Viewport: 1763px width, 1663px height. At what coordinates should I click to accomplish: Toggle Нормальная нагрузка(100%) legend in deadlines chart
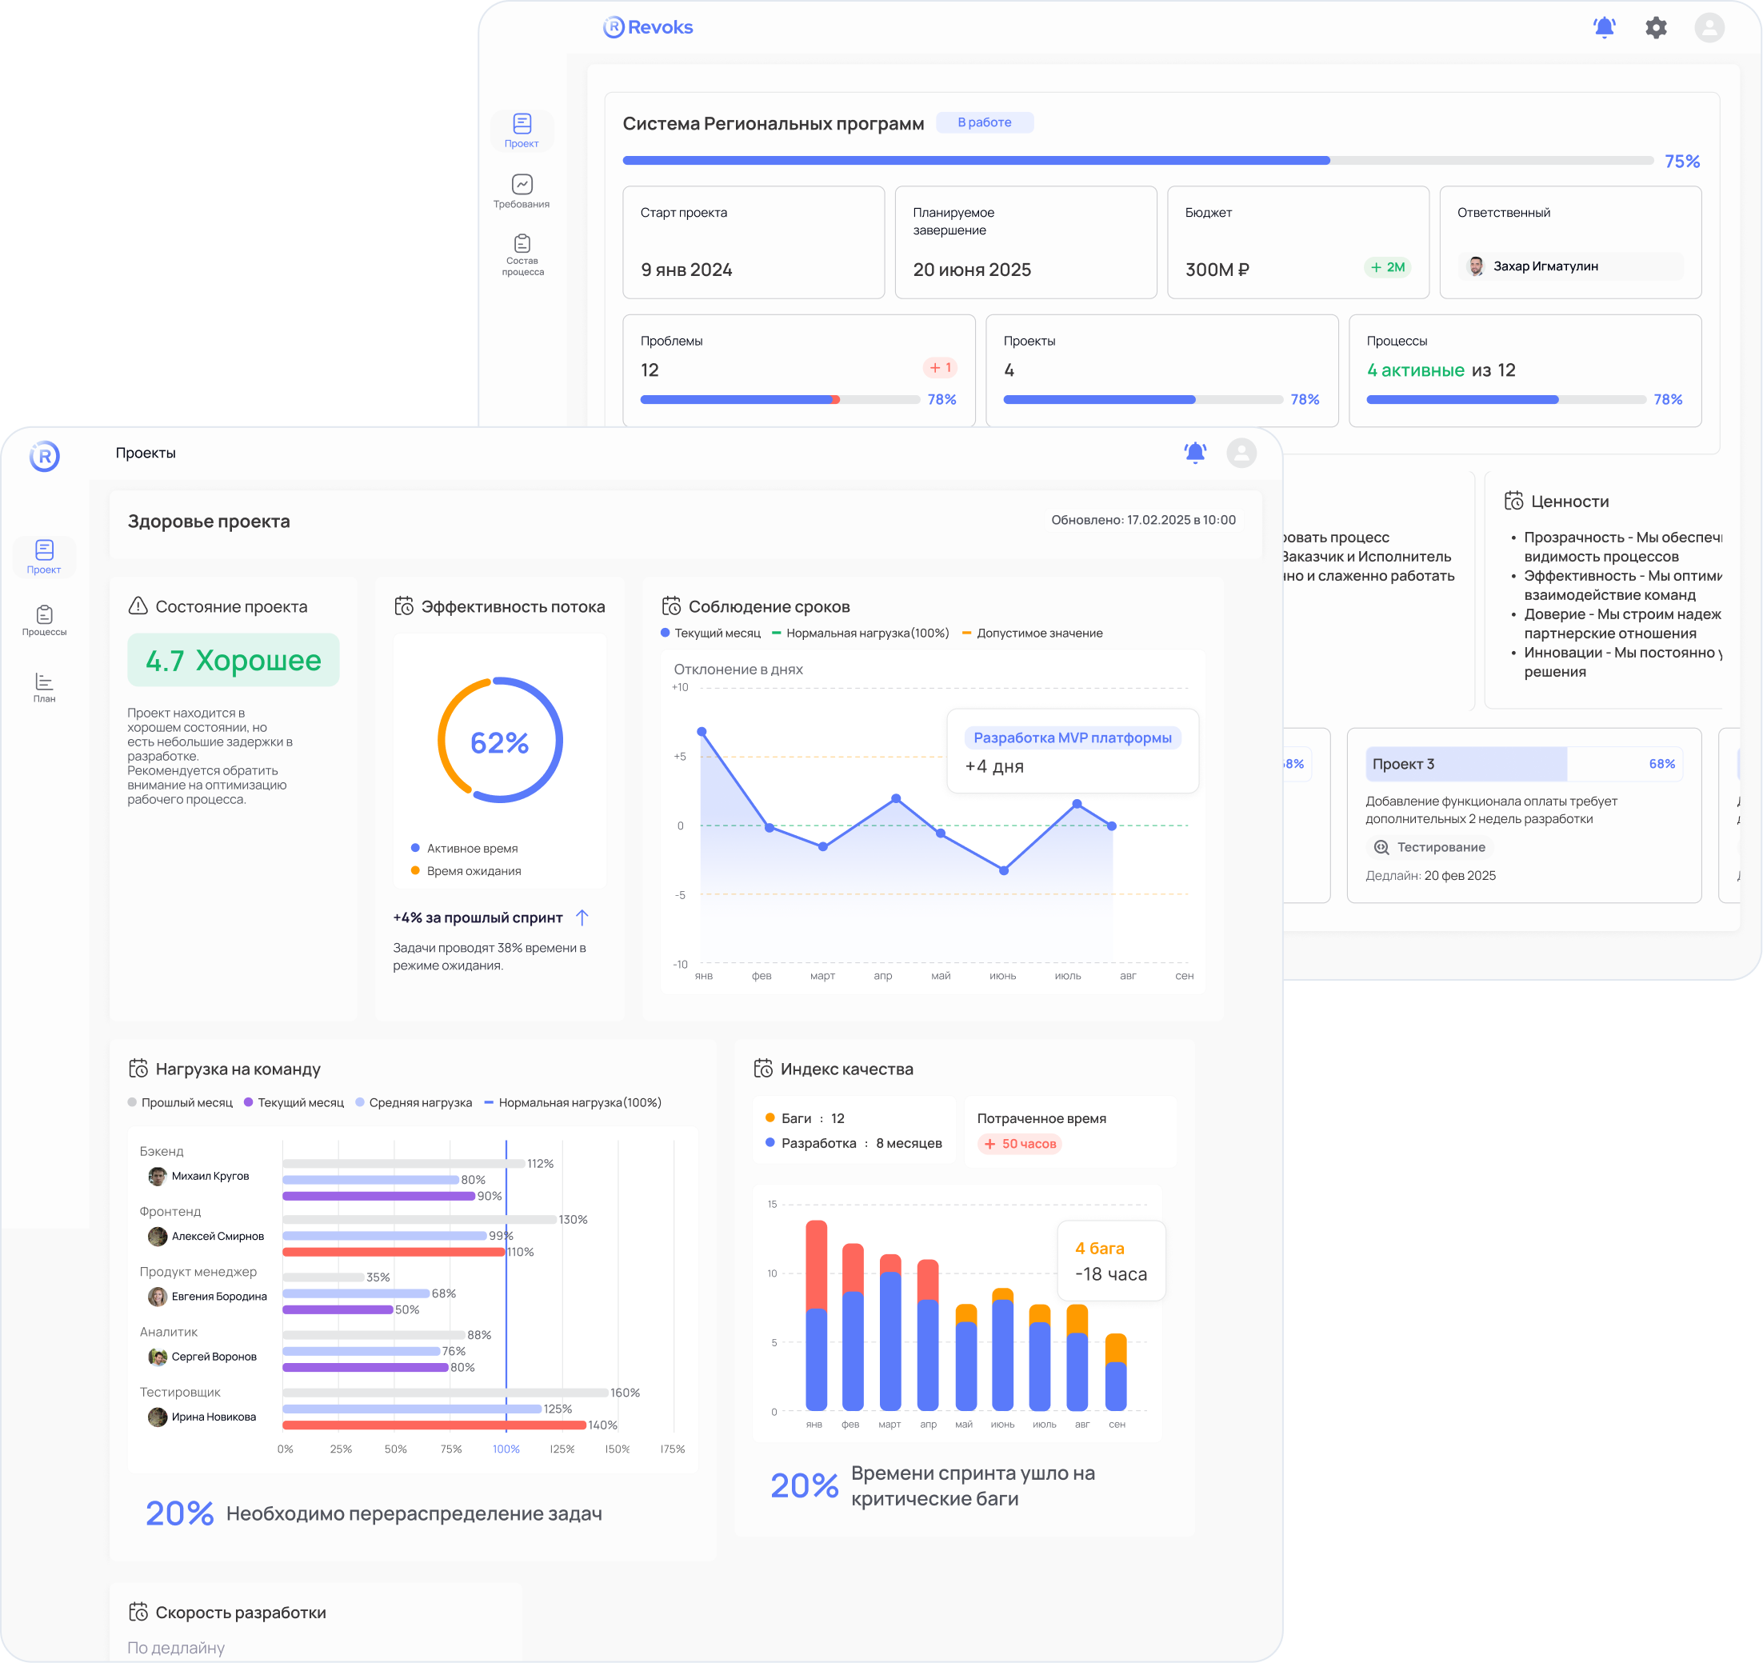click(x=860, y=634)
